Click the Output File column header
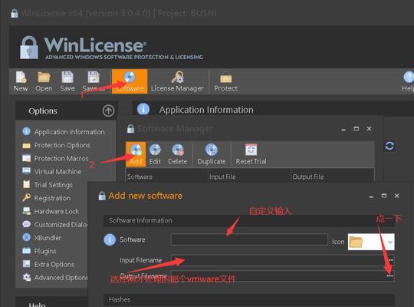414x307 pixels. click(332, 177)
